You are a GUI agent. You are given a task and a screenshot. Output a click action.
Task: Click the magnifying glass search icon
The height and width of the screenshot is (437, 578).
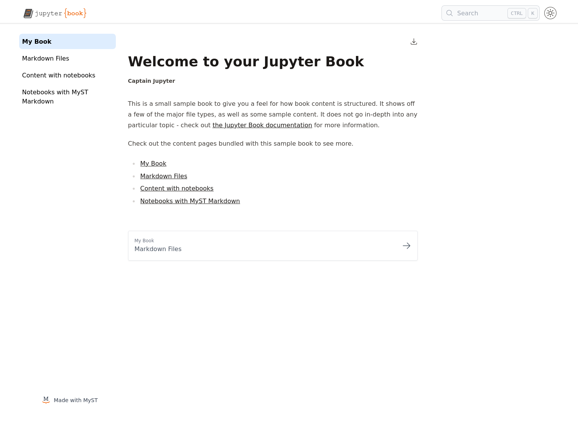click(x=450, y=13)
